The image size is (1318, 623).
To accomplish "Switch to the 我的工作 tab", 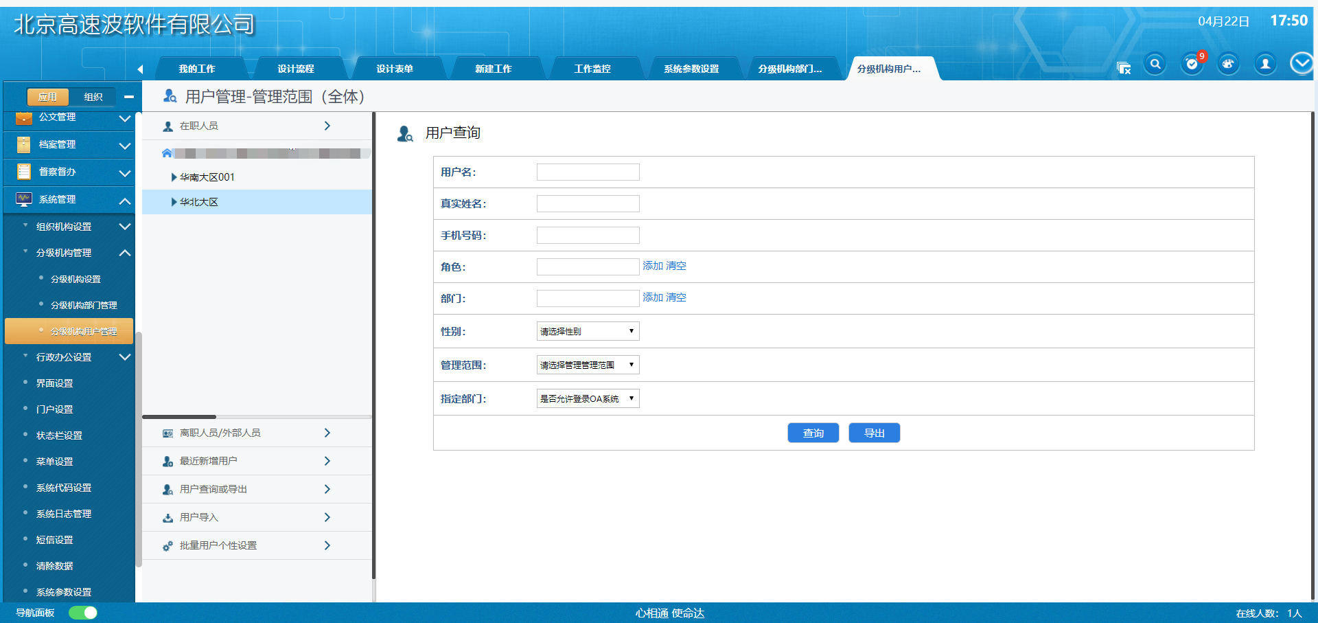I will [x=197, y=69].
